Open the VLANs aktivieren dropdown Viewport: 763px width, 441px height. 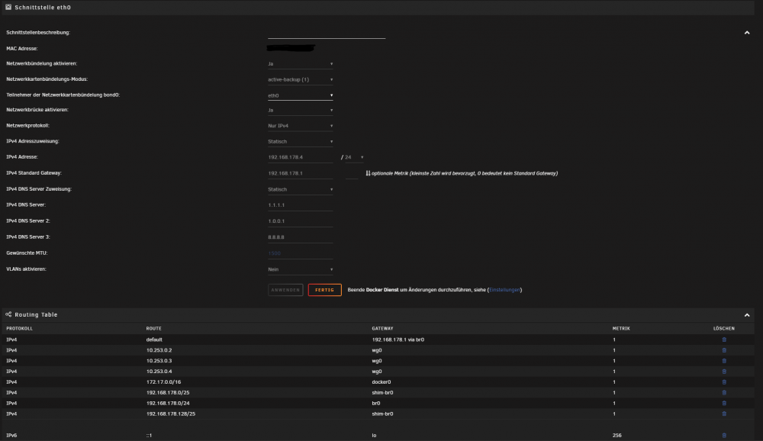[x=300, y=269]
